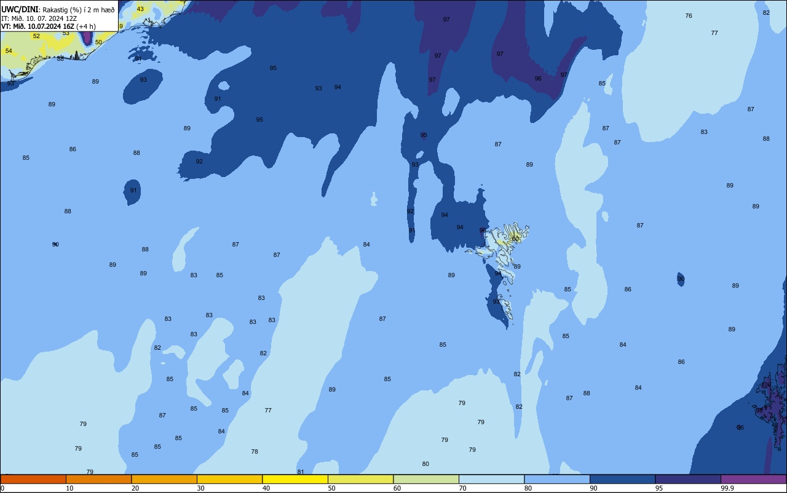The width and height of the screenshot is (787, 493).
Task: Click the 'IT: Mið. 10. 07. 2024 12Z' line
Action: click(39, 18)
